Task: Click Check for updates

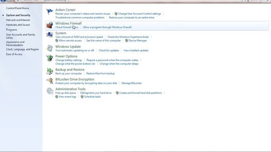Action: [109, 51]
